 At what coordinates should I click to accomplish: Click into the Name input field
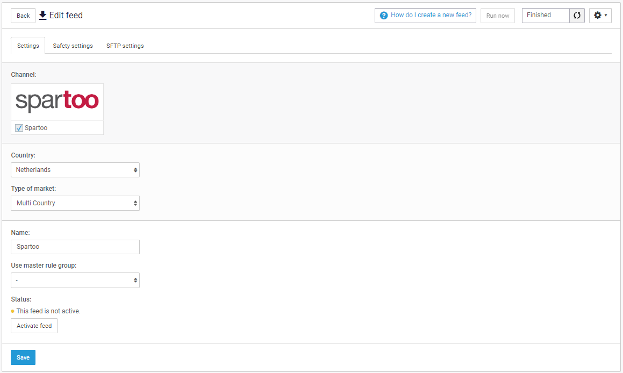click(x=75, y=247)
